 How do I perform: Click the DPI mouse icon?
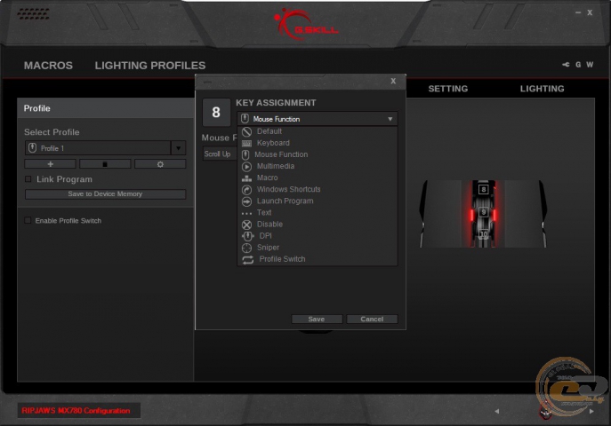coord(247,236)
